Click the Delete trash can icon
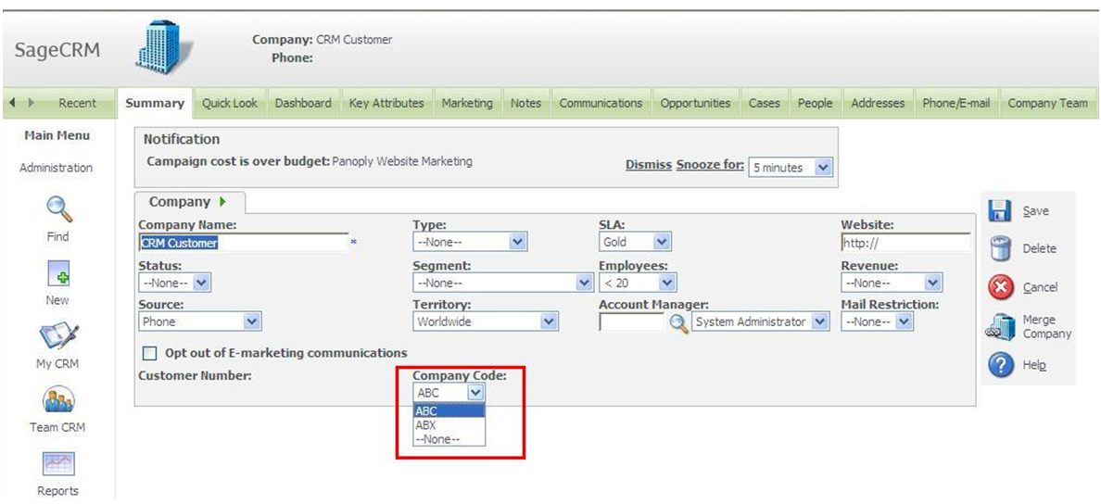This screenshot has width=1101, height=504. point(1000,248)
